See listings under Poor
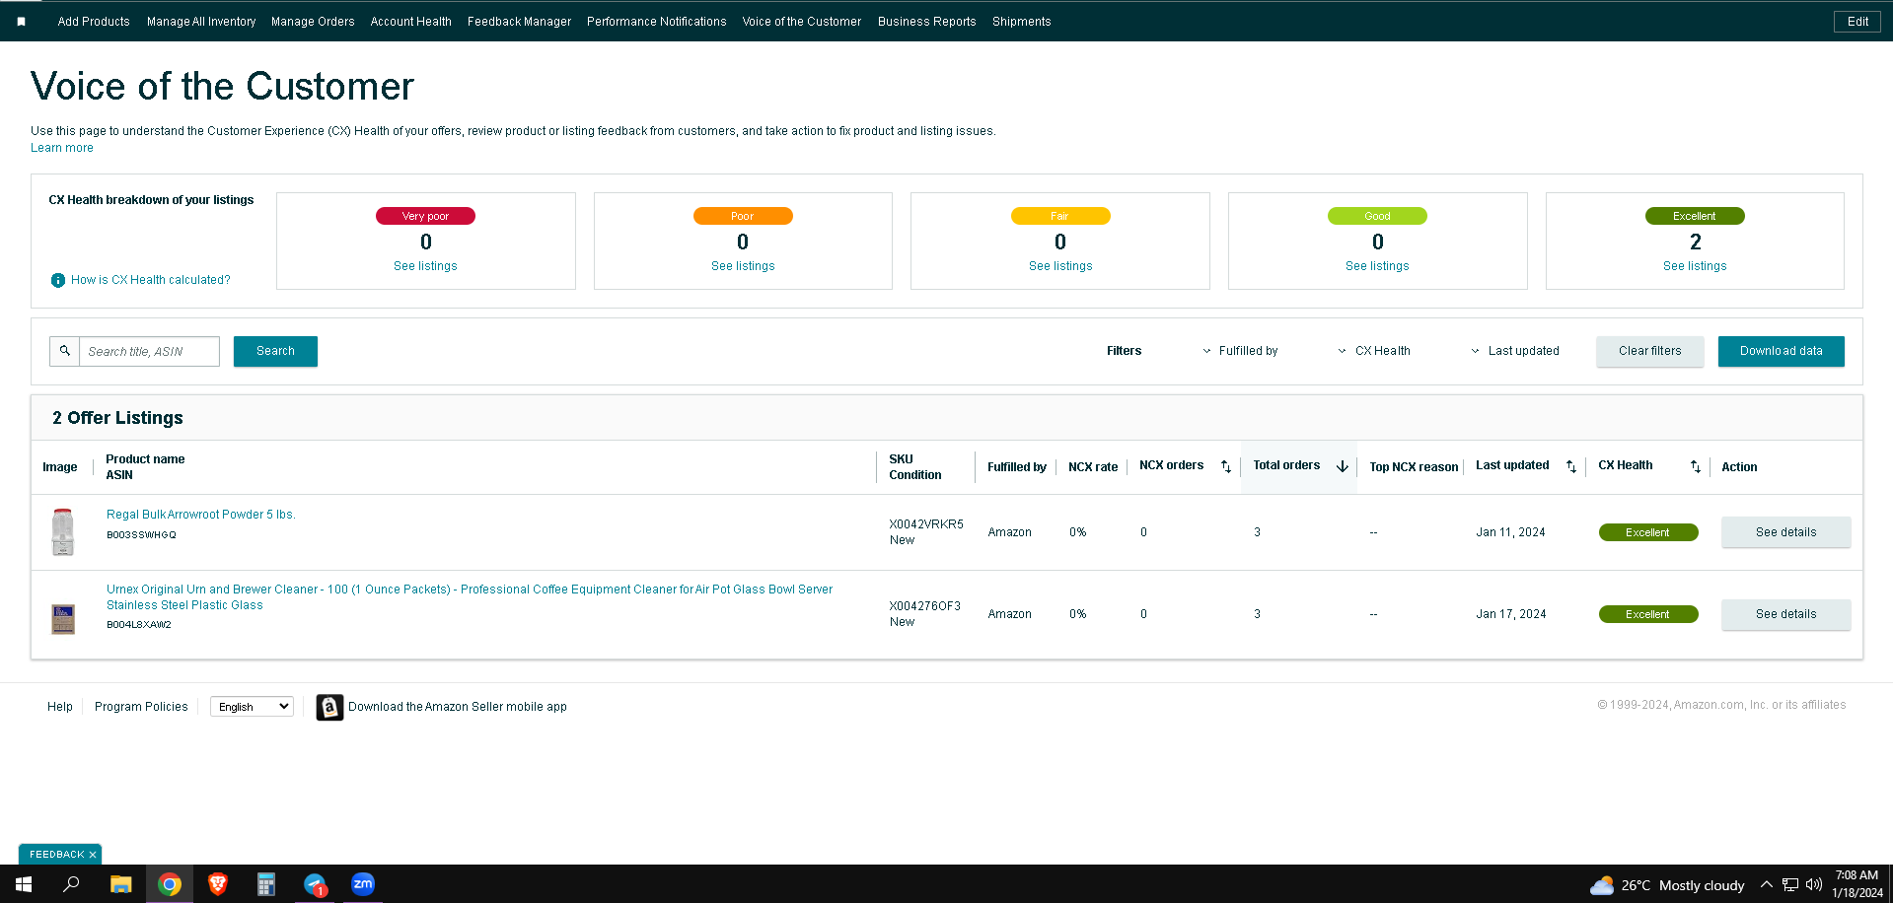This screenshot has width=1893, height=903. 743,266
